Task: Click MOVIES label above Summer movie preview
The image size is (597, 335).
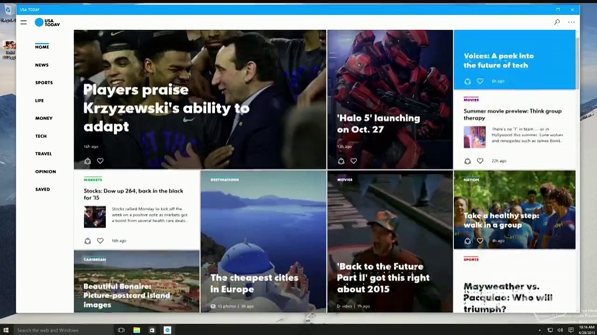Action: (x=471, y=100)
